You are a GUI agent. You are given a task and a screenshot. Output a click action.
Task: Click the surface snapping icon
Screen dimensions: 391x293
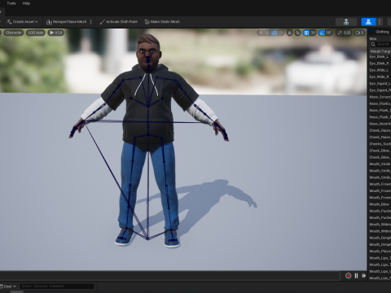pyautogui.click(x=298, y=33)
